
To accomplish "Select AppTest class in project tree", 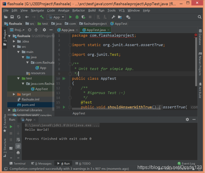I will coord(31,89).
